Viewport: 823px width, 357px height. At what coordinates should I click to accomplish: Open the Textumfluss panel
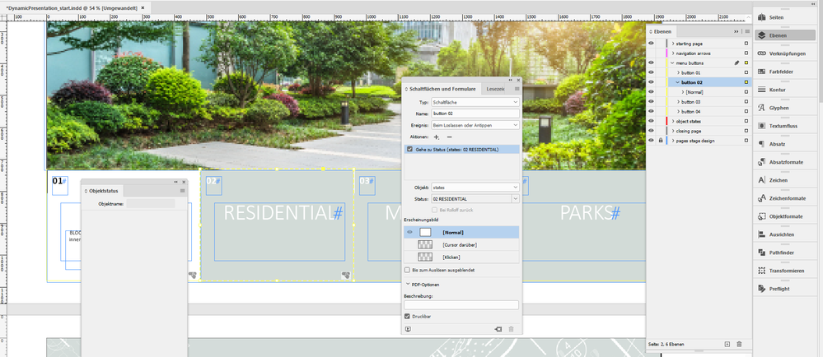pos(779,126)
